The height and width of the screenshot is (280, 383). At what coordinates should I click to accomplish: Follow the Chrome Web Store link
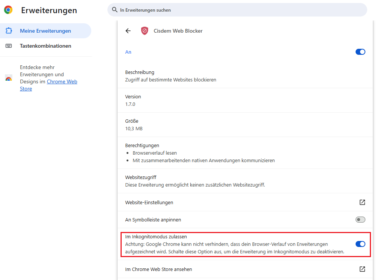[62, 82]
